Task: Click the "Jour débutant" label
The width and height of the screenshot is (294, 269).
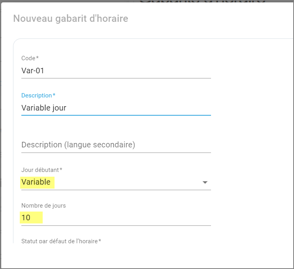Action: click(40, 170)
